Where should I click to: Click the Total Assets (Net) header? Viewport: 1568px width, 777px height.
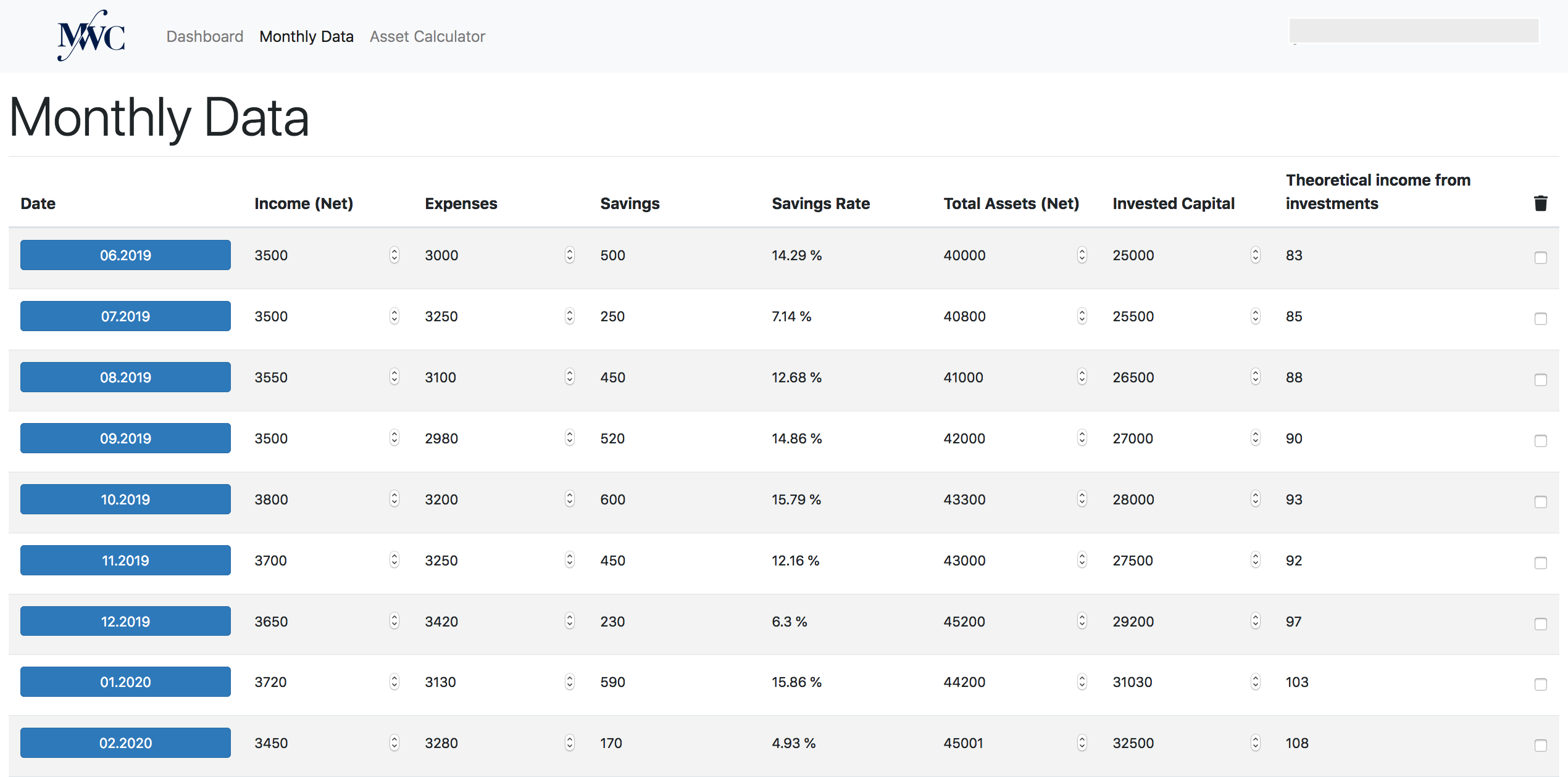point(1011,203)
